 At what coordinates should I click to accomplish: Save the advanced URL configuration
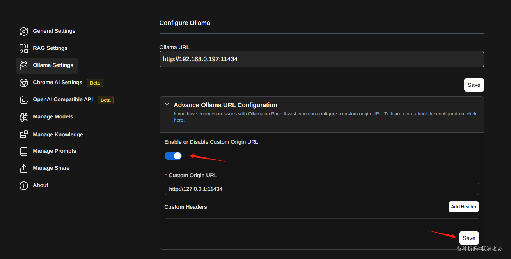tap(469, 238)
